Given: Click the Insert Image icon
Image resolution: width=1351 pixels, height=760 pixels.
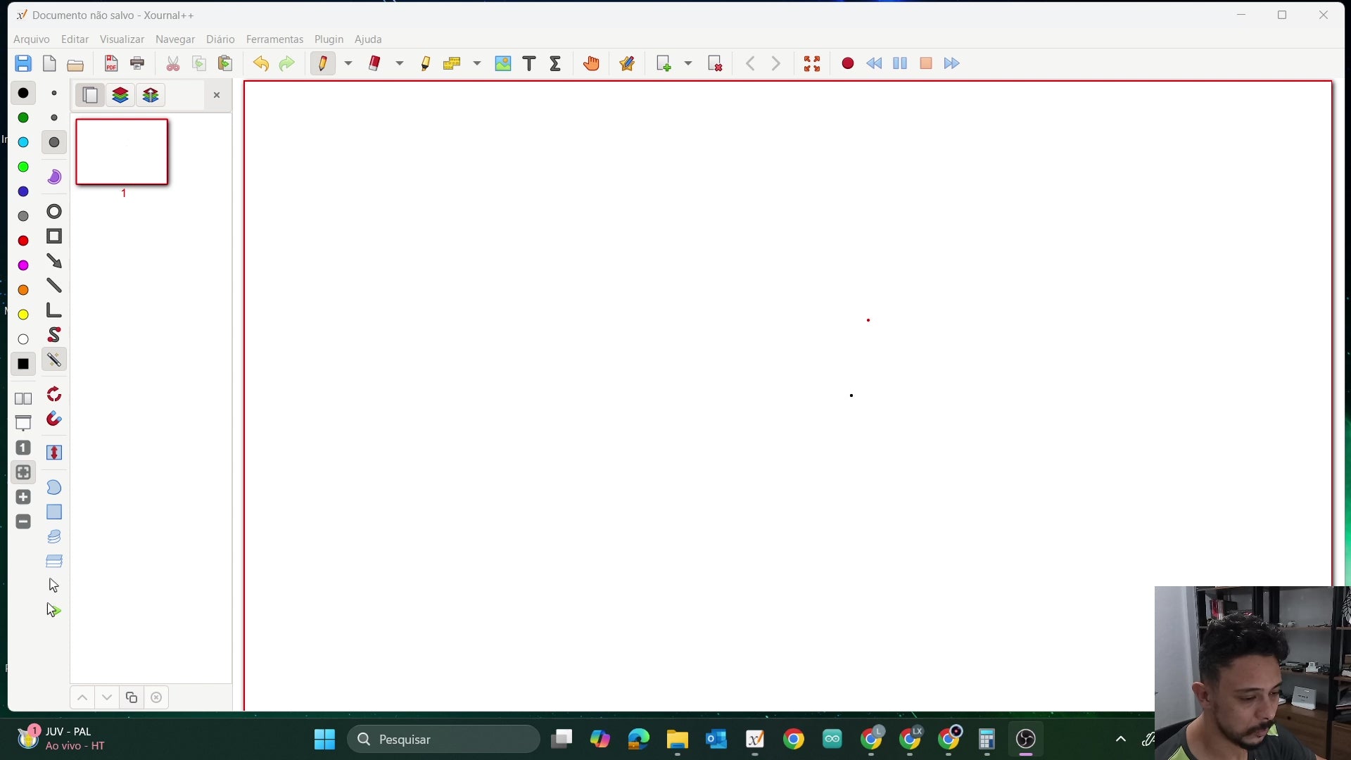Looking at the screenshot, I should coord(502,63).
